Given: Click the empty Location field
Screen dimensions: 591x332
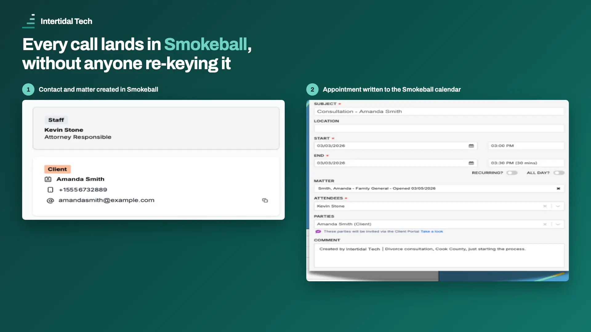Looking at the screenshot, I should [439, 128].
